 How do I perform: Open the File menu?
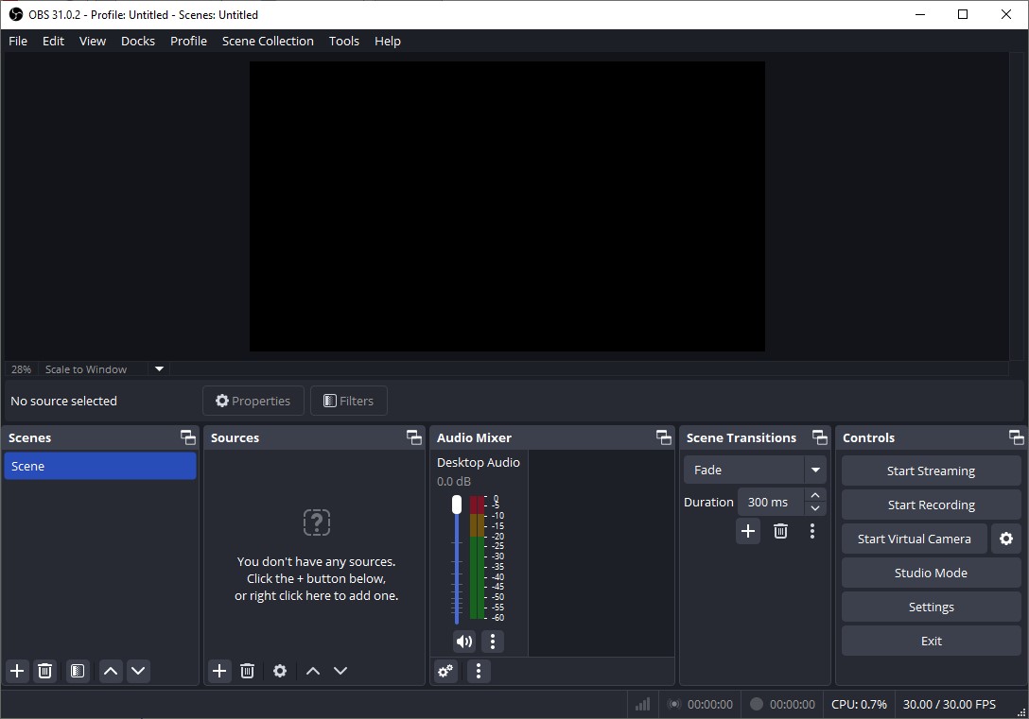18,41
